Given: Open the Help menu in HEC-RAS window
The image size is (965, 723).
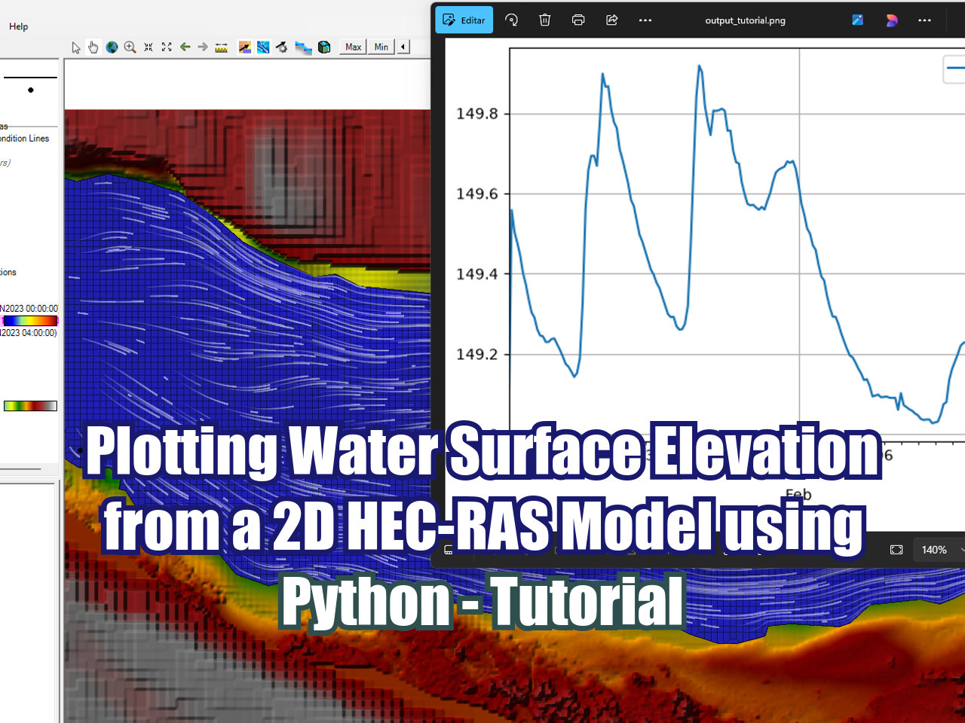Looking at the screenshot, I should (18, 26).
